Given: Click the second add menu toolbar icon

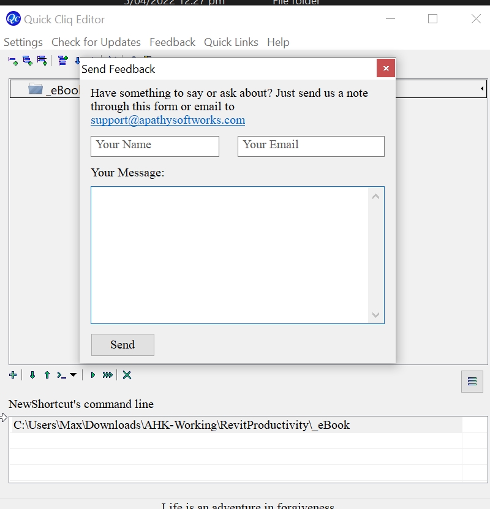Looking at the screenshot, I should (28, 60).
